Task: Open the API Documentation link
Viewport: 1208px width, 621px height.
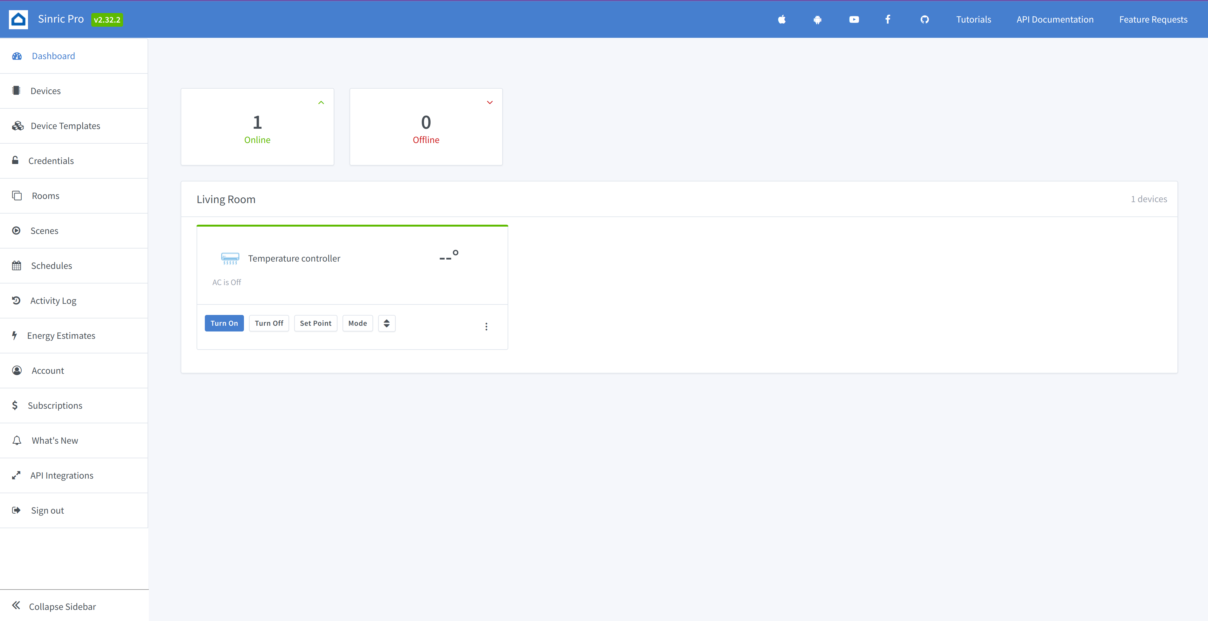Action: coord(1055,19)
